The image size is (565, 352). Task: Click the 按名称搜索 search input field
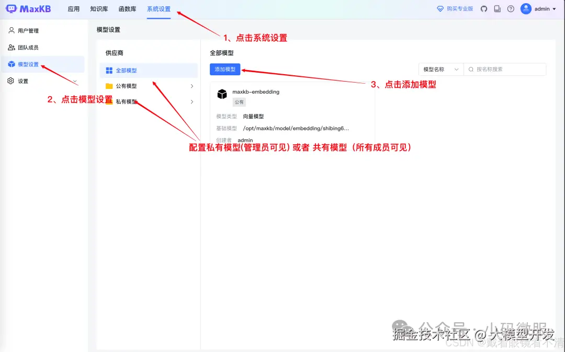tap(505, 69)
